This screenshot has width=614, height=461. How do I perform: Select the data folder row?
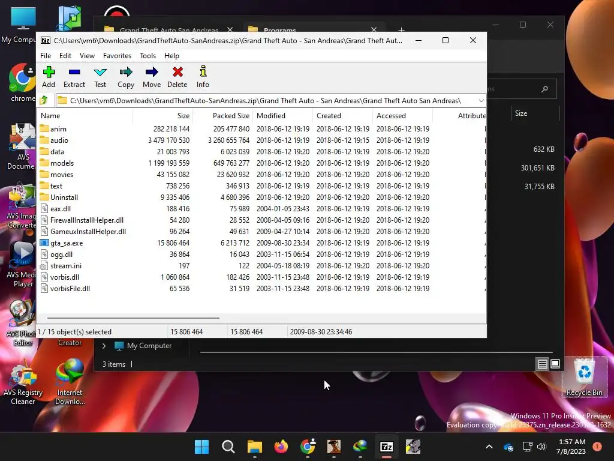(x=261, y=152)
